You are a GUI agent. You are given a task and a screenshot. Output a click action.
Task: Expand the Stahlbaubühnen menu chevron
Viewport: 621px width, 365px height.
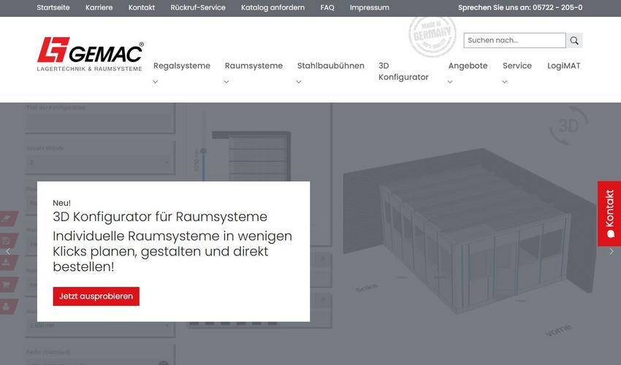coord(299,82)
